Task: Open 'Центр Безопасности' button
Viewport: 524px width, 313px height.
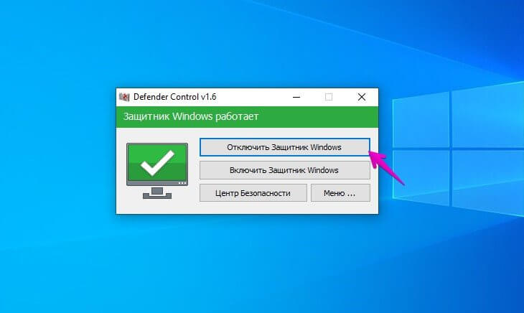Action: tap(253, 193)
